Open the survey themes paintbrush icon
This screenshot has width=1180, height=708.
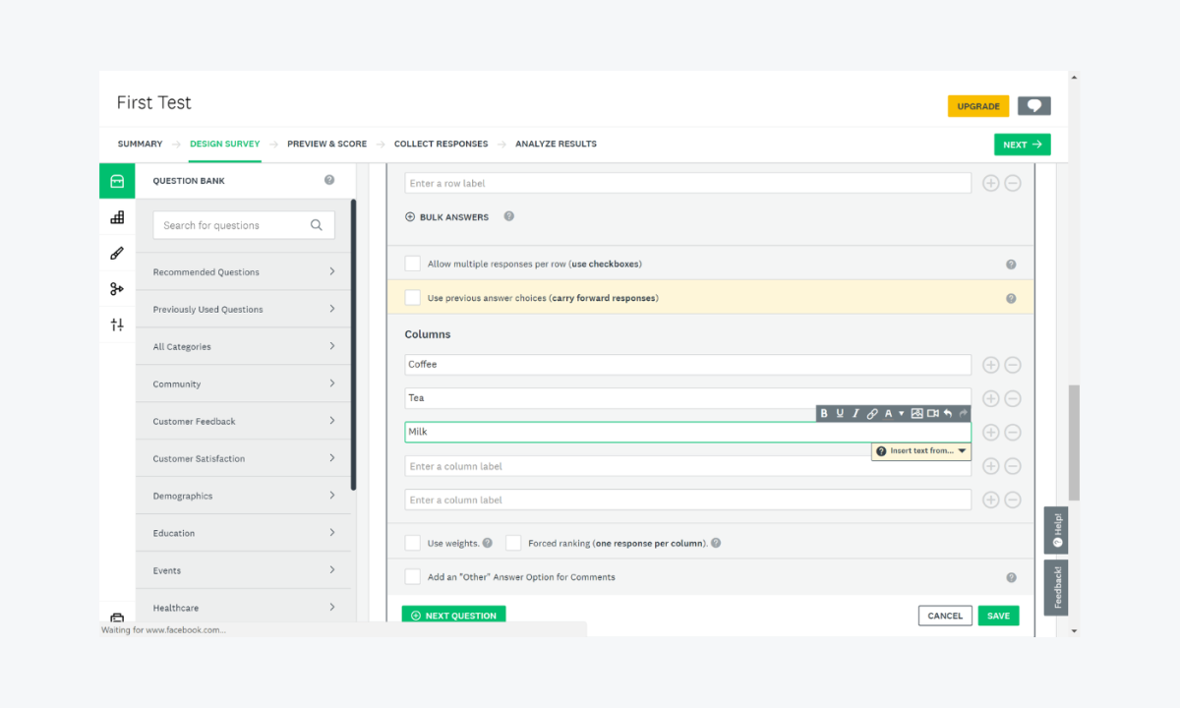116,252
